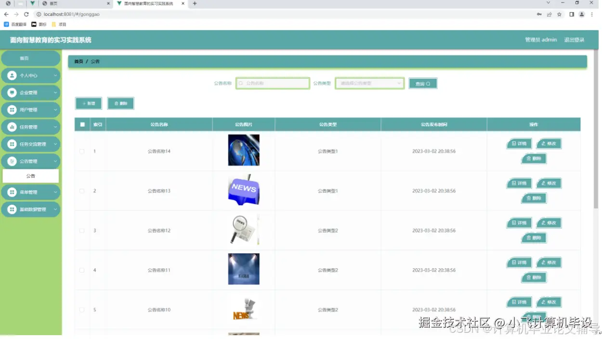The image size is (602, 339).
Task: Toggle the select-all checkbox in table header
Action: (82, 124)
